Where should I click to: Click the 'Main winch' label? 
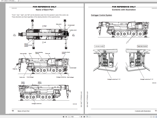pyautogui.click(x=59, y=24)
